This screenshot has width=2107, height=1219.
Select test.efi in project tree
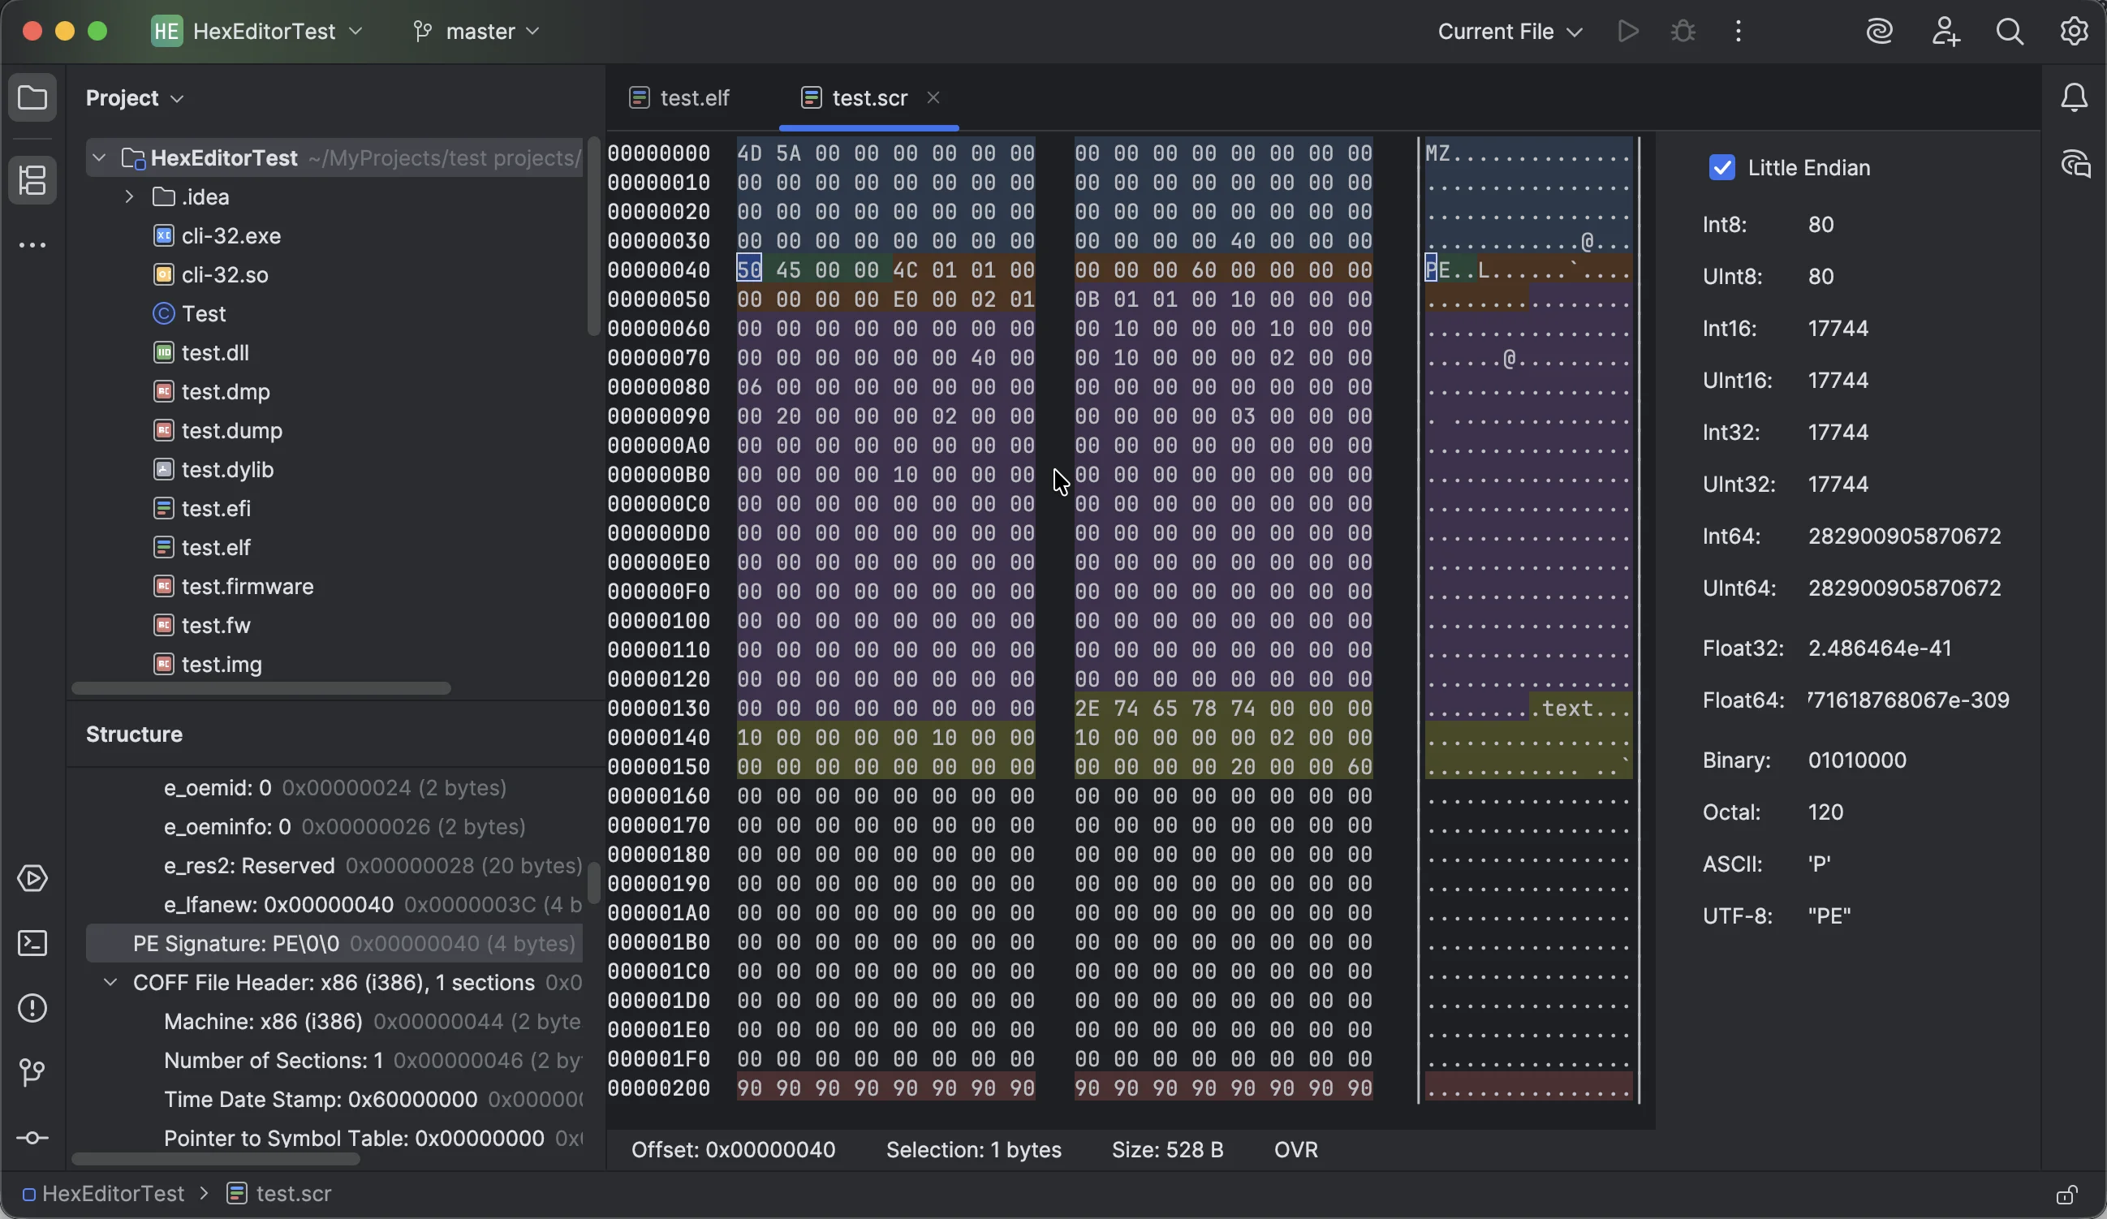tap(201, 508)
